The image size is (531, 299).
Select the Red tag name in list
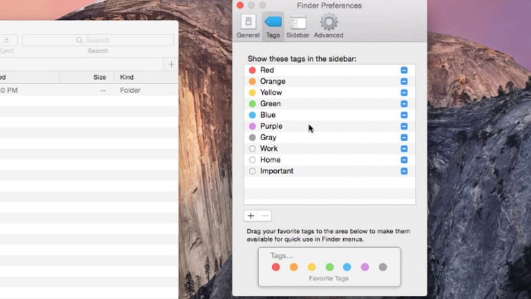(x=267, y=70)
